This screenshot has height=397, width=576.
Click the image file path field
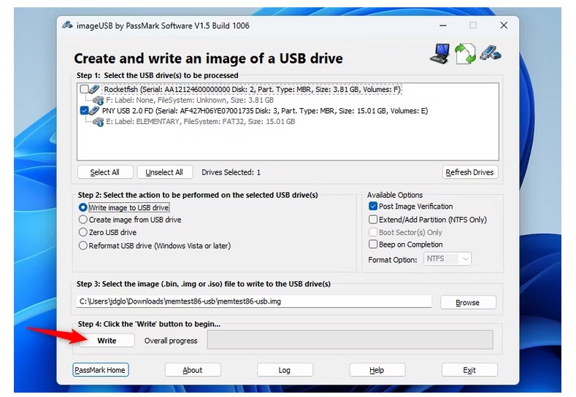[x=254, y=301]
